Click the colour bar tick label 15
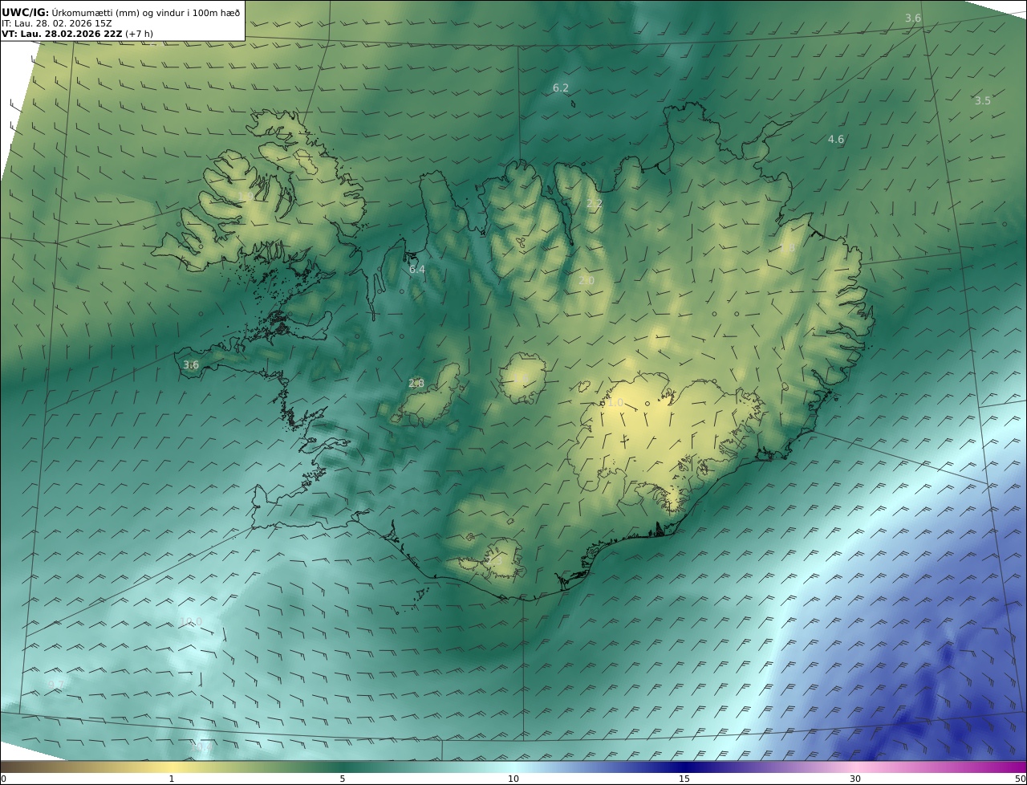 click(684, 779)
